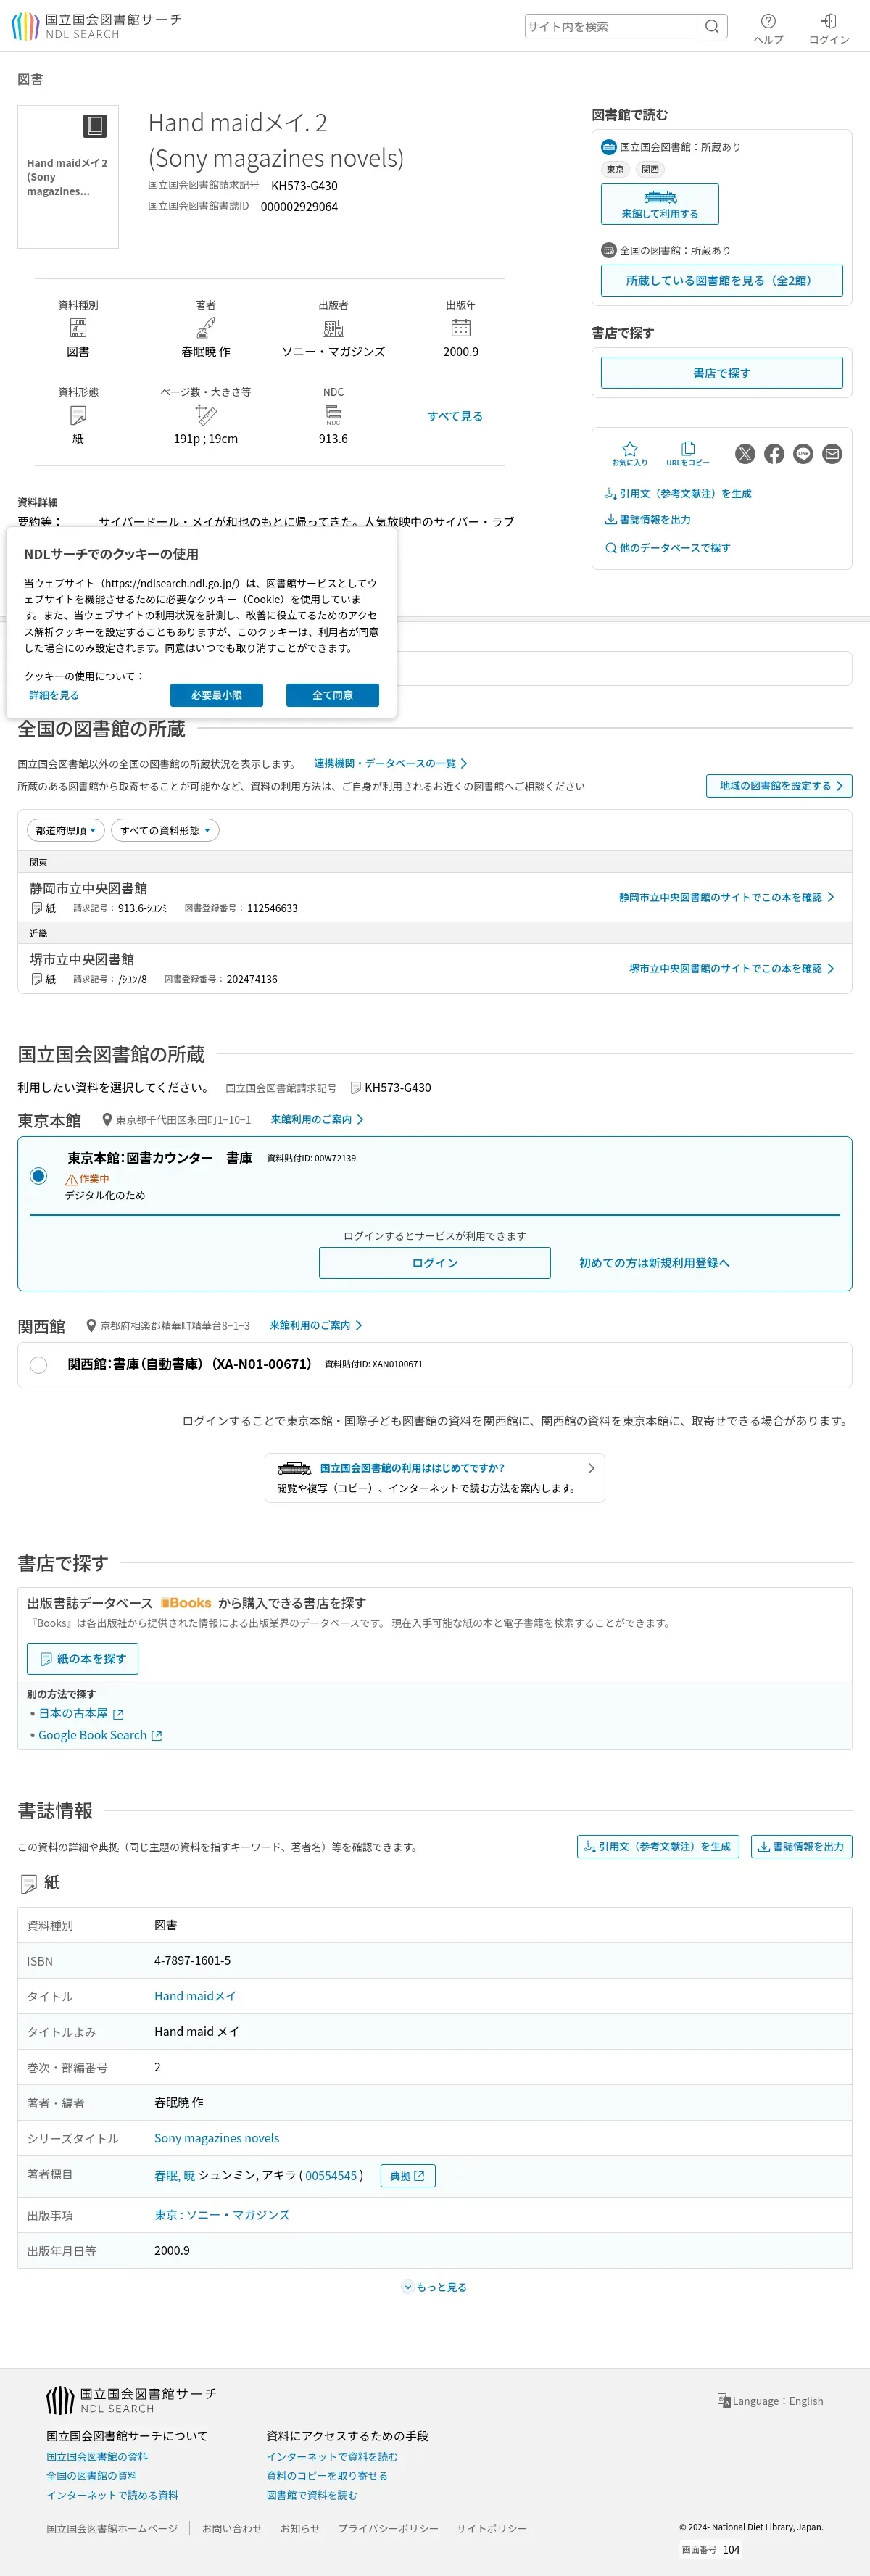Open the すべての資料形態 dropdown

coord(165,830)
